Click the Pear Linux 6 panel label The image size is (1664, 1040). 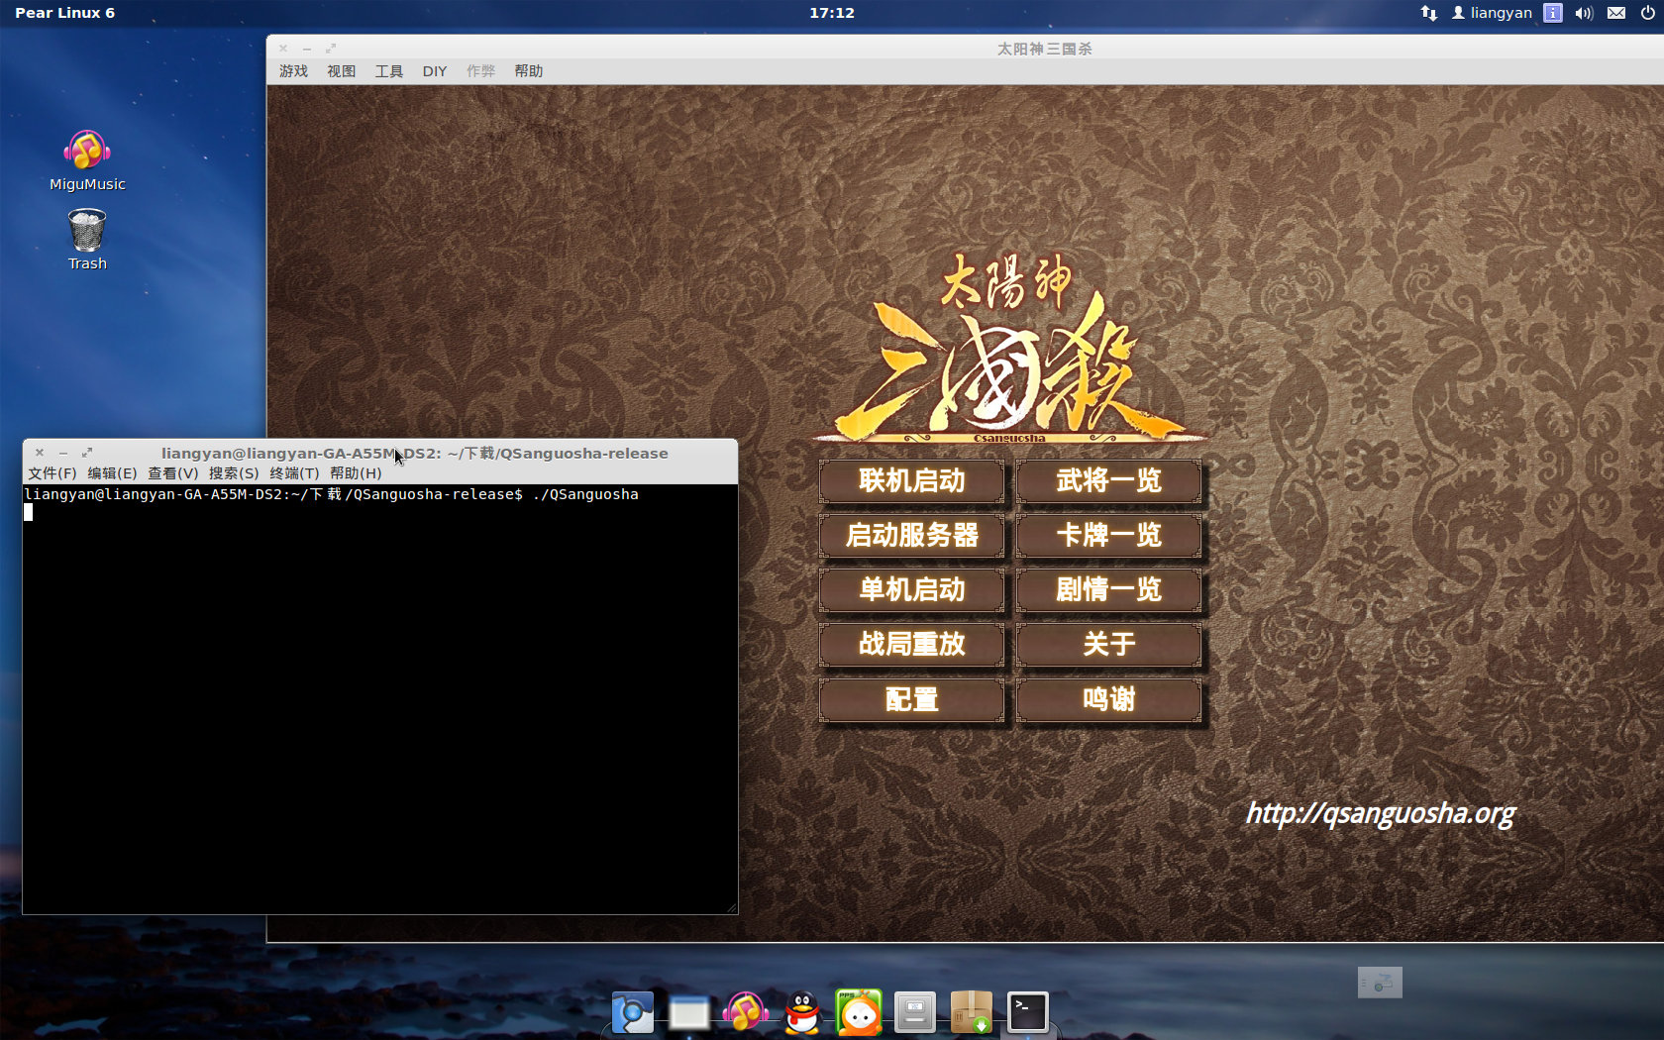[x=64, y=13]
